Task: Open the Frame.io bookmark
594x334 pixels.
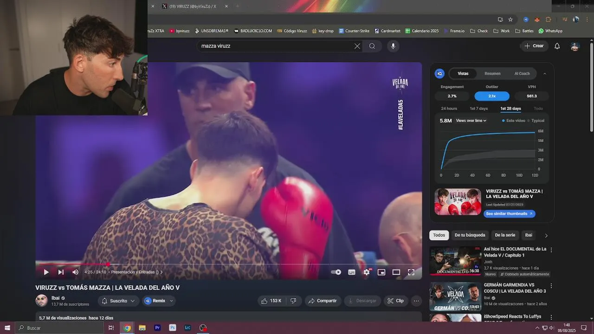Action: tap(453, 31)
